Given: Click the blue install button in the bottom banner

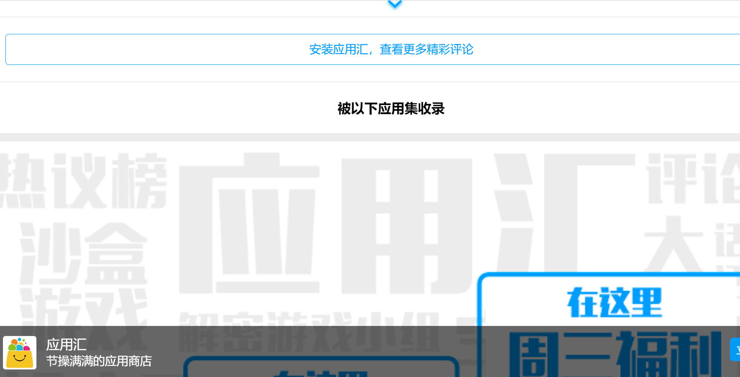Looking at the screenshot, I should (x=735, y=349).
